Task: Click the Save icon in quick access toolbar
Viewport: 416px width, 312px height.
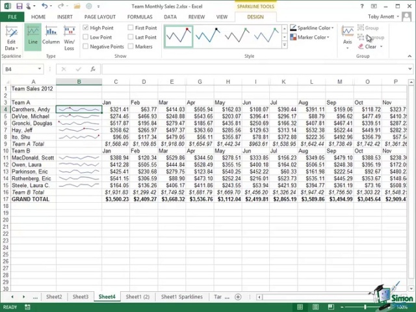Action: (20, 5)
